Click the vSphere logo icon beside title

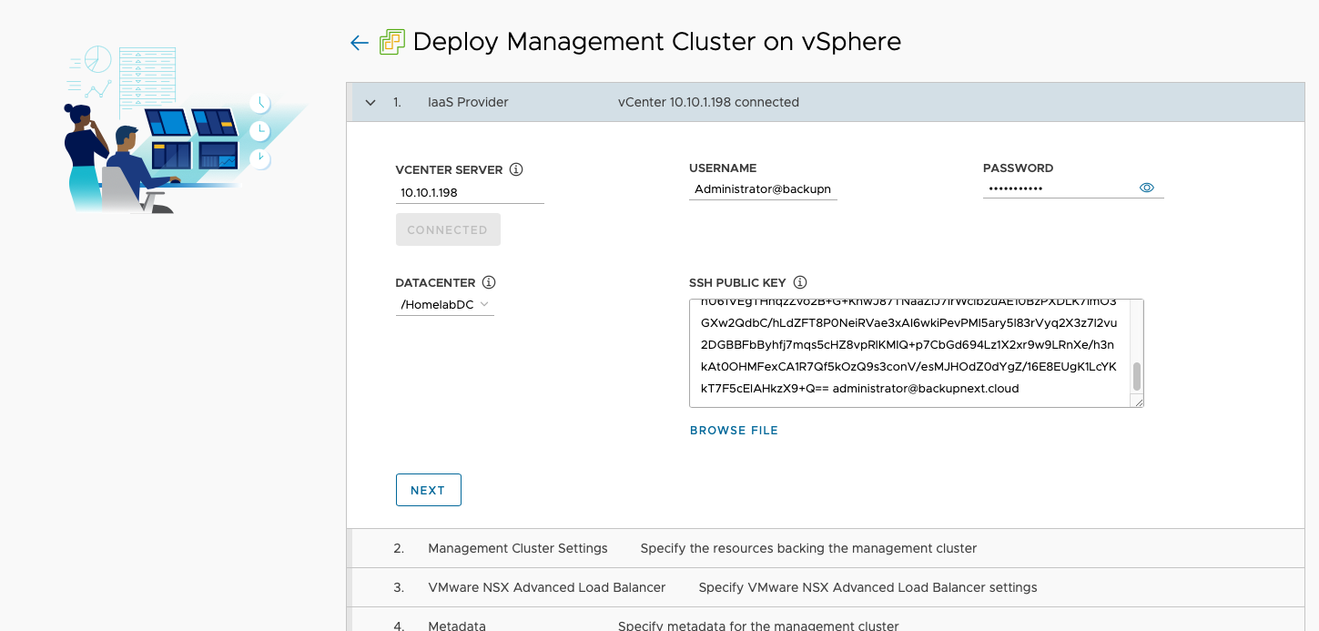[x=392, y=42]
